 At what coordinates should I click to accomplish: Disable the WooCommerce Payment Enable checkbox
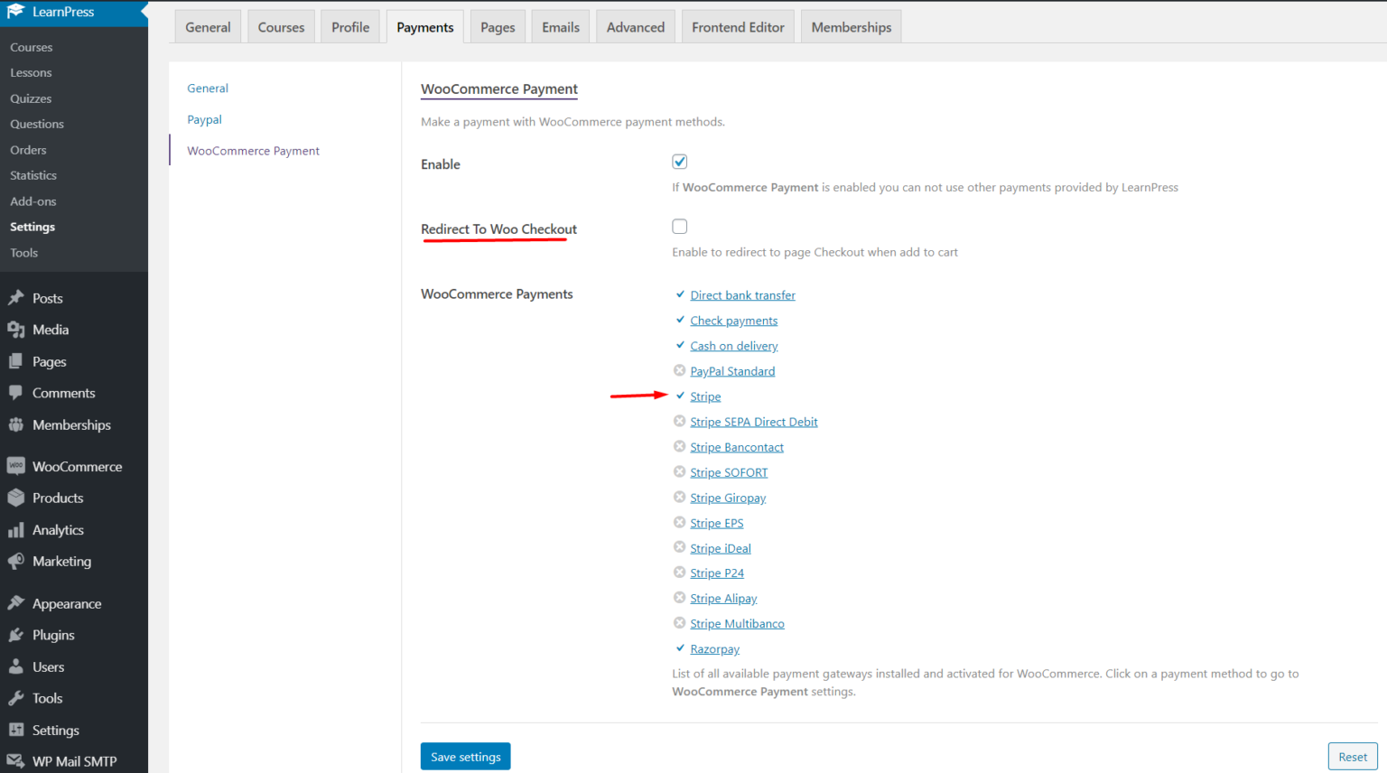click(679, 161)
